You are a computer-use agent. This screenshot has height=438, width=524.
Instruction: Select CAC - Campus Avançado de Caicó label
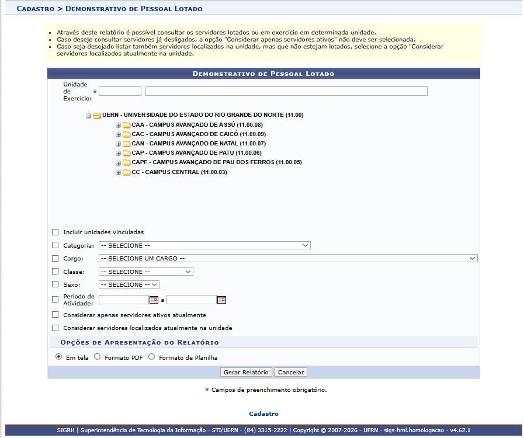(199, 134)
